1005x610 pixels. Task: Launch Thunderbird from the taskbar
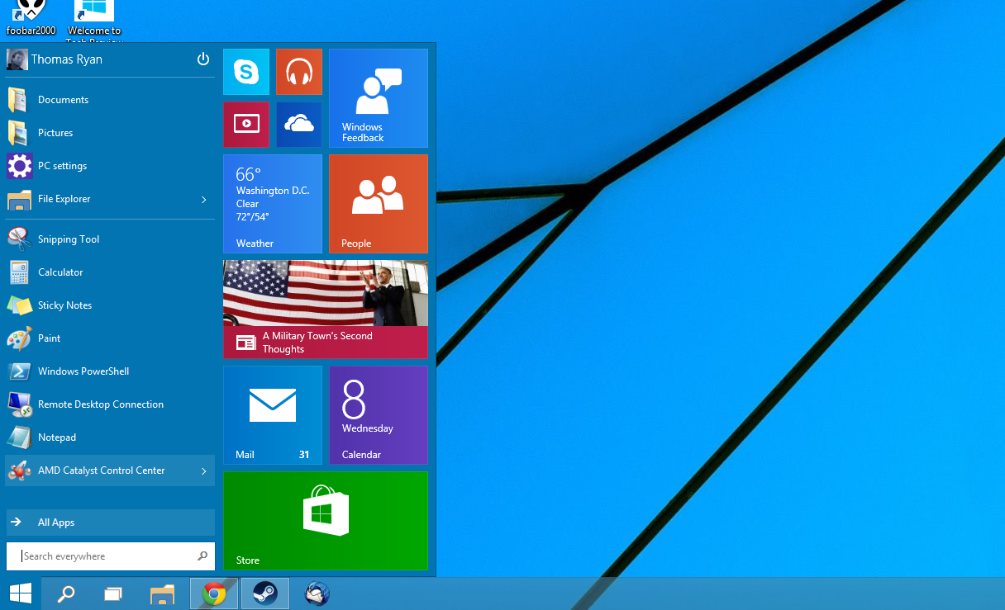pyautogui.click(x=317, y=593)
